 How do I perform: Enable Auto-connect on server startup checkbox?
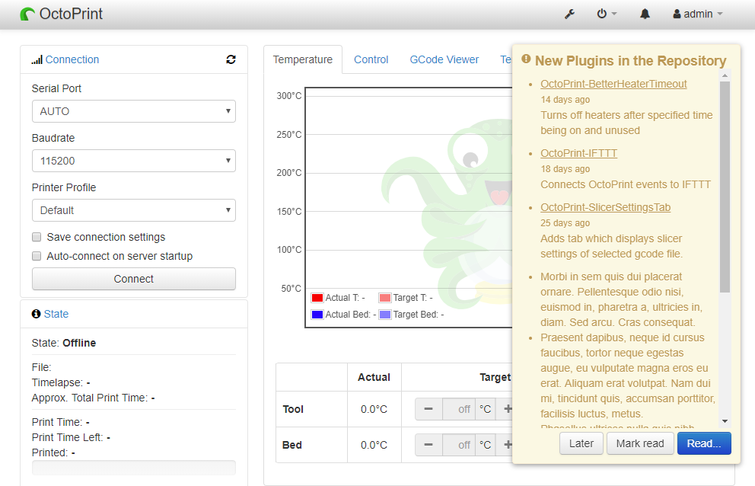pyautogui.click(x=37, y=256)
